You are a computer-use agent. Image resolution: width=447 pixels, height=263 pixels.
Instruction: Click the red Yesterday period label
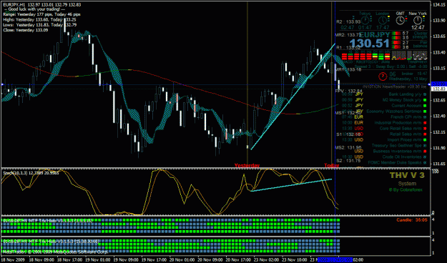click(x=247, y=165)
